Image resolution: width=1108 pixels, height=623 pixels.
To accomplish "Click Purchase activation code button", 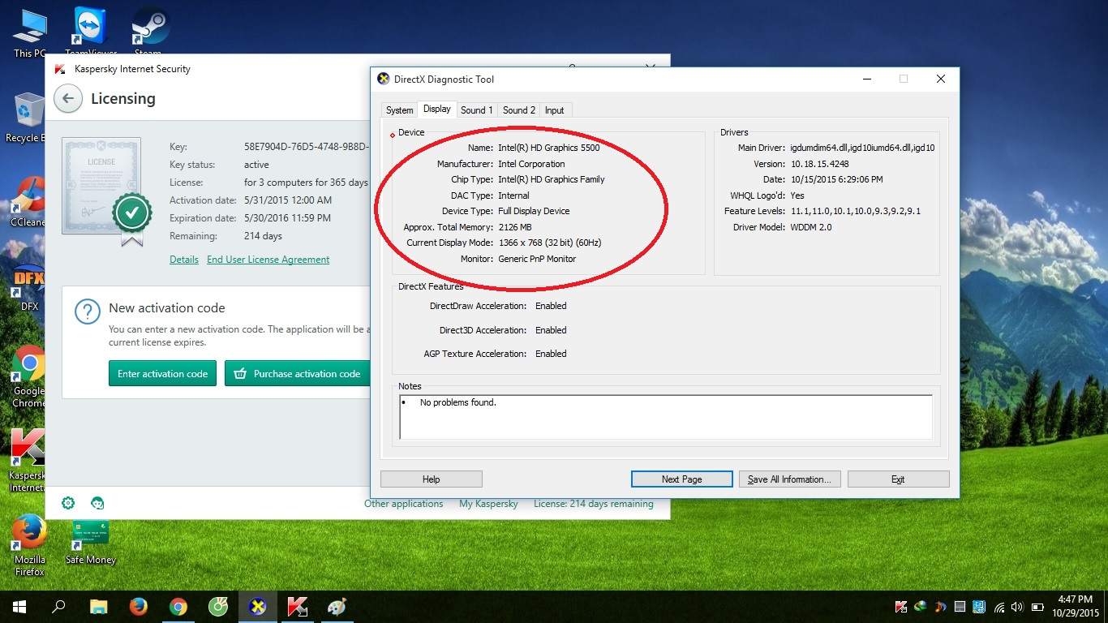I will click(297, 374).
